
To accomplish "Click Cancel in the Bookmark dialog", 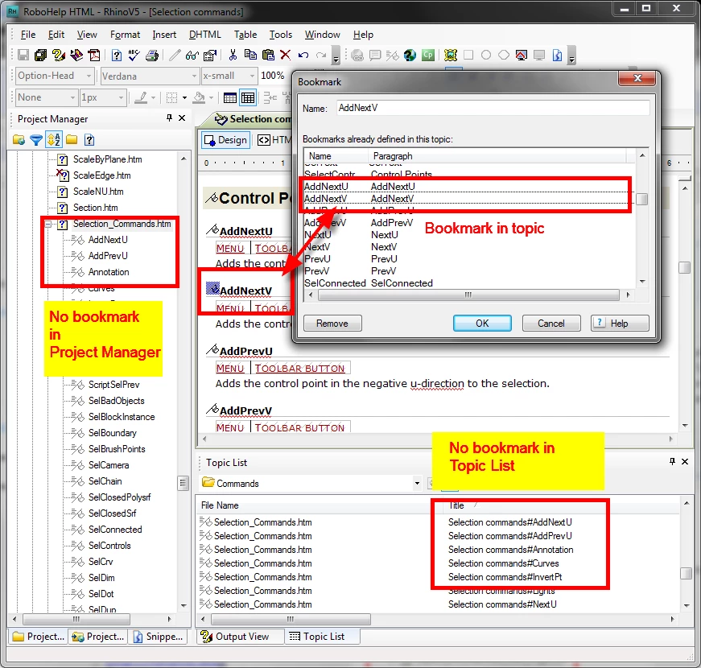I will tap(550, 324).
